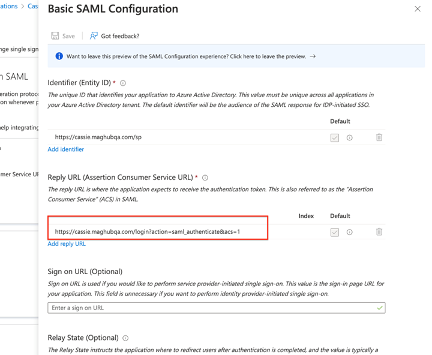
Task: Show info tooltip for Reply URL heading
Action: pos(205,178)
